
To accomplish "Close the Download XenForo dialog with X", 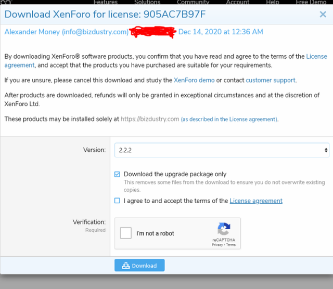I will point(323,14).
